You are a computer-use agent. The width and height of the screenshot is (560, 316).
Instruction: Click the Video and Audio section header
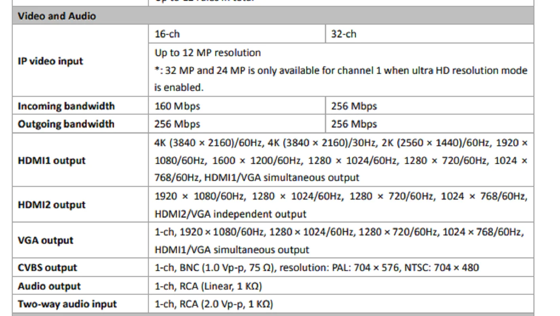(273, 16)
